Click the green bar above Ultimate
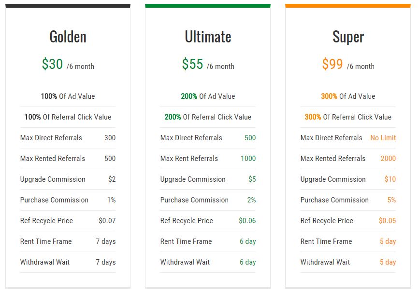Image resolution: width=419 pixels, height=294 pixels. [x=208, y=6]
